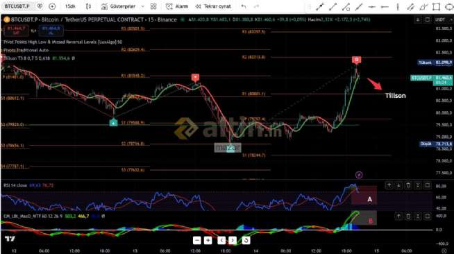The height and width of the screenshot is (254, 454).
Task: Select the rectangle drawing tool
Action: pos(436,7)
